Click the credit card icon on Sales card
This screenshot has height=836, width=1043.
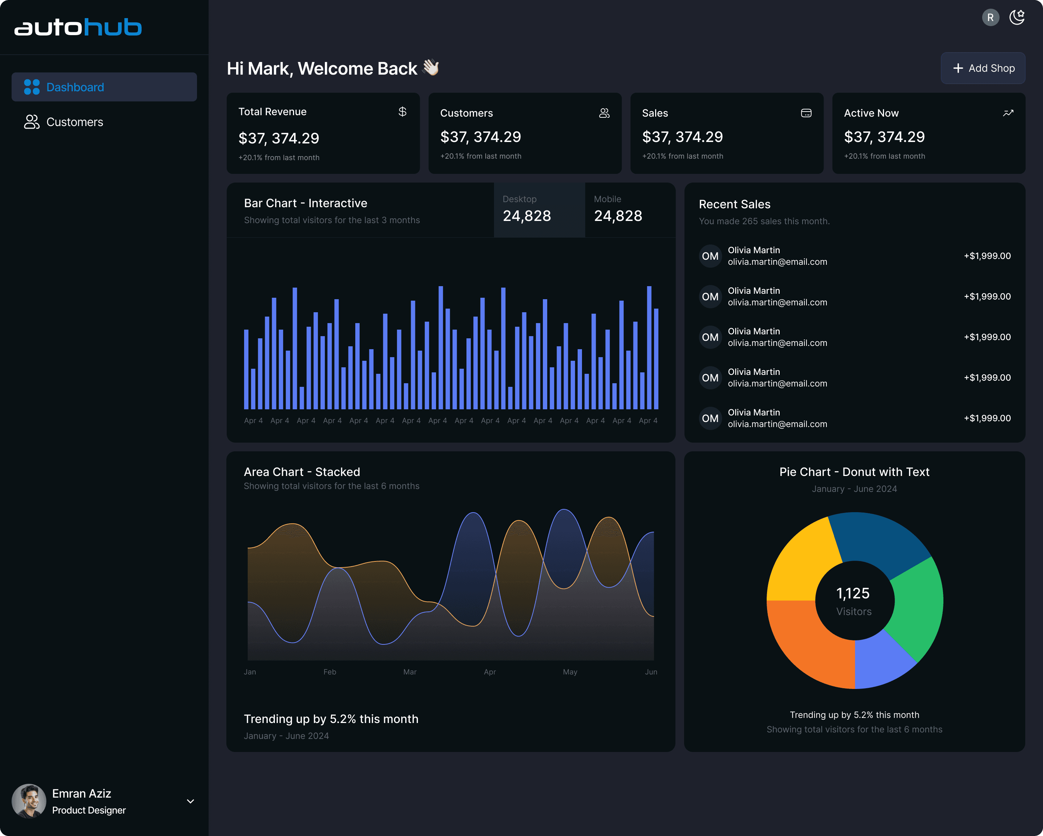tap(807, 113)
